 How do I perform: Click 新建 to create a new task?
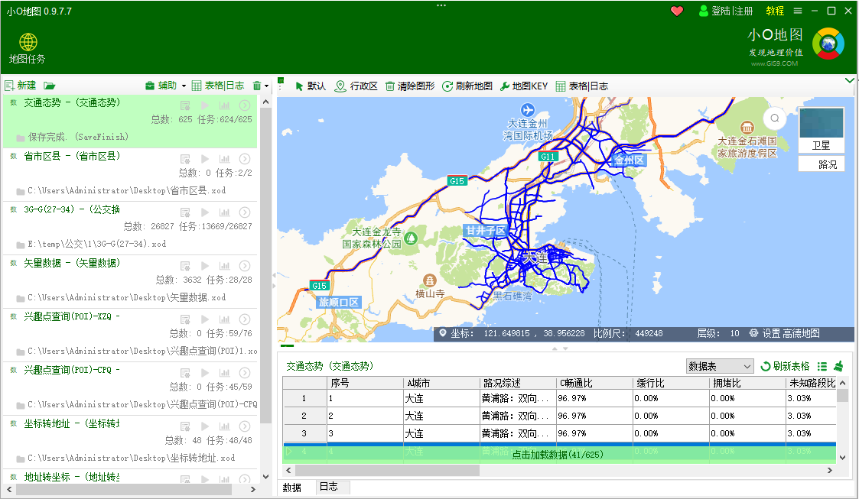click(x=20, y=86)
